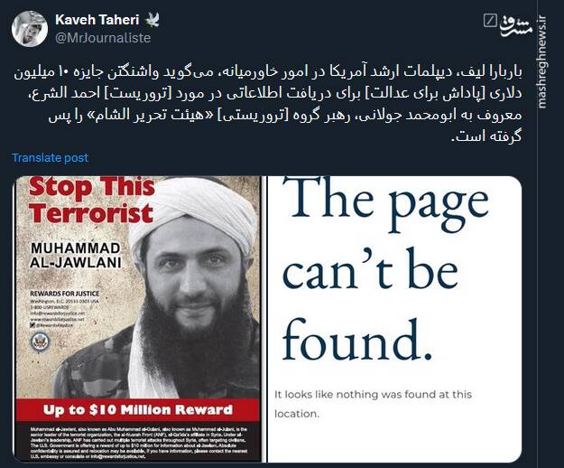Open the Stop This Terrorist poster image
This screenshot has width=564, height=468.
click(x=138, y=319)
